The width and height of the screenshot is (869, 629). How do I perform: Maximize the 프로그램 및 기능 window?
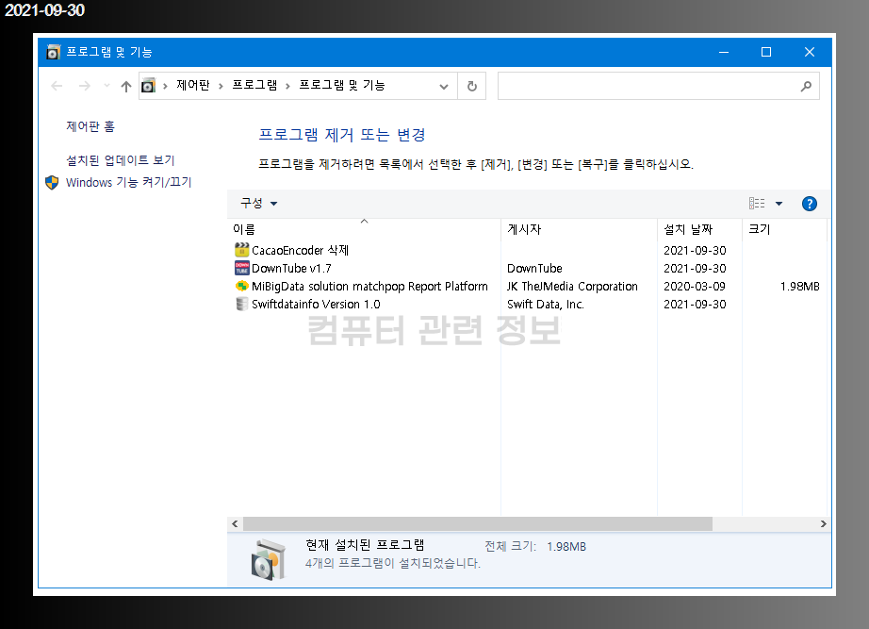pos(766,52)
